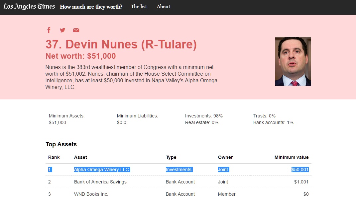Click the Devin Nunes portrait photo
Screen dimensions: 356x210
293,61
